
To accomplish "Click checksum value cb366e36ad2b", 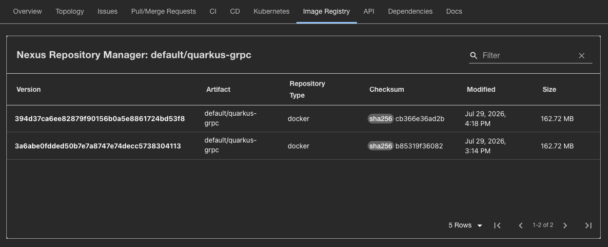I will point(420,119).
